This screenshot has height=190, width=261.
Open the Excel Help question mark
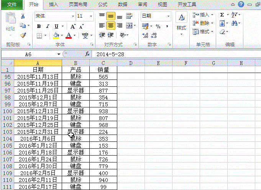pyautogui.click(x=241, y=5)
